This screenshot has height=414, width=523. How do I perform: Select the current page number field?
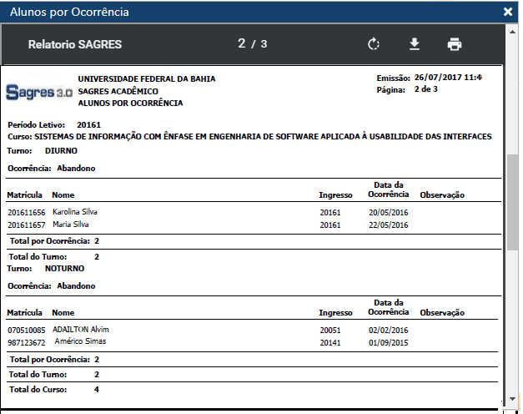[x=242, y=43]
